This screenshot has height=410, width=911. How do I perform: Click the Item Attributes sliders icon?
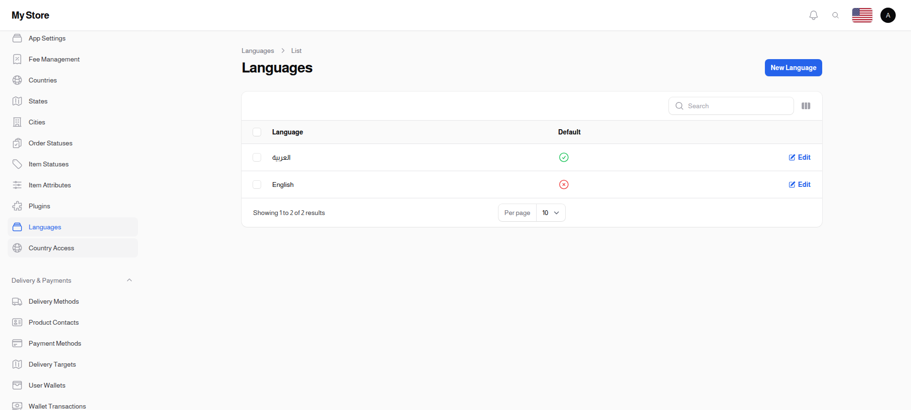[17, 185]
